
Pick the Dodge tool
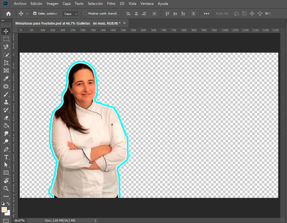6,141
